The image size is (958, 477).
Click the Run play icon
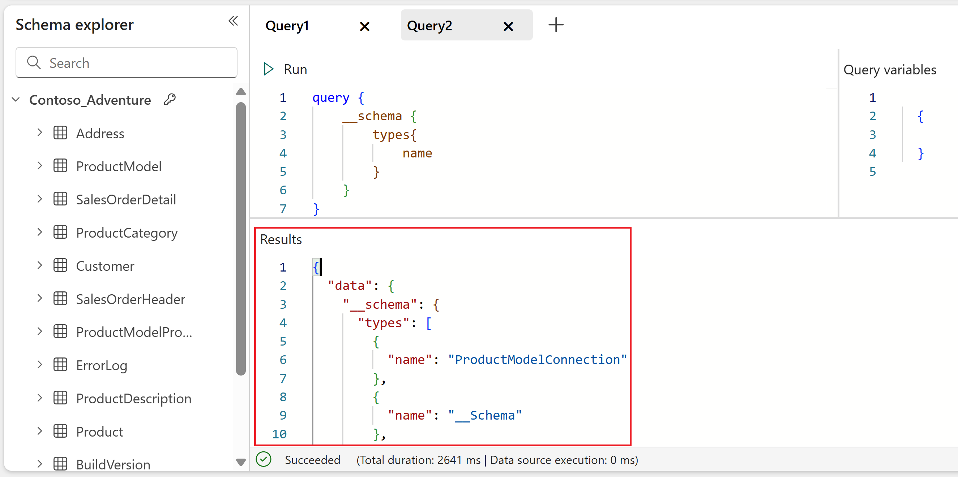tap(268, 69)
